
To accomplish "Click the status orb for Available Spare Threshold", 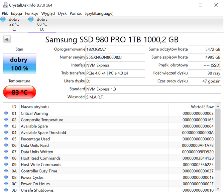I will (x=6, y=132).
